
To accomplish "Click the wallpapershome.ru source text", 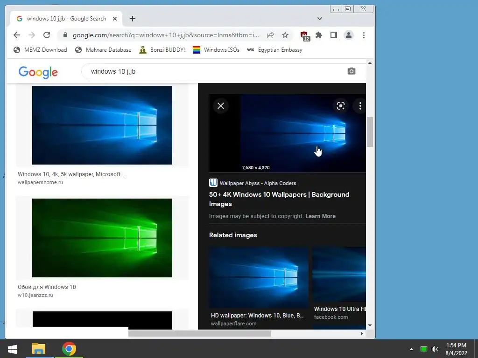I will [40, 182].
